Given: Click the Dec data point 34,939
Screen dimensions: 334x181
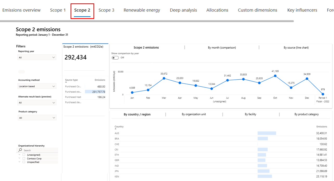Looking at the screenshot, I should [x=307, y=79].
